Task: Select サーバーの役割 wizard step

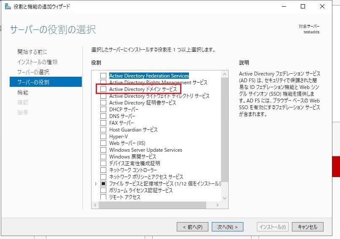Action: 46,82
